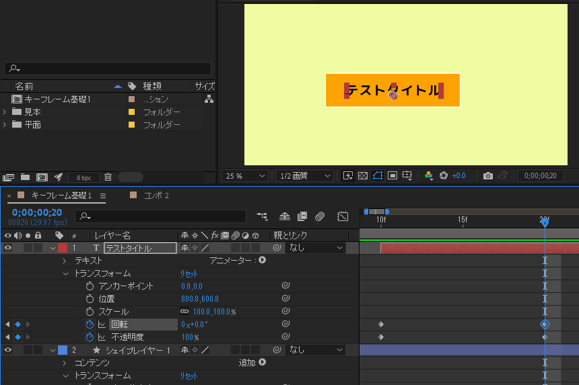This screenshot has width=579, height=385.
Task: Expand the 平面 folder in project panel
Action: (5, 124)
